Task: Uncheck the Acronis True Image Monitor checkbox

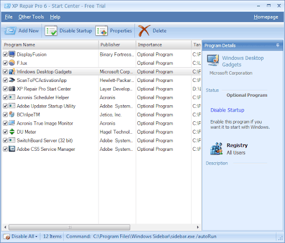Action: point(5,123)
